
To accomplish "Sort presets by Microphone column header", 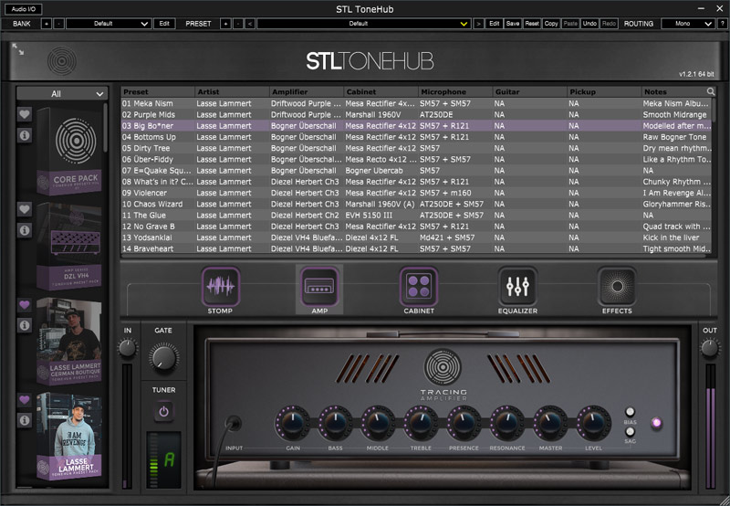I will (454, 91).
